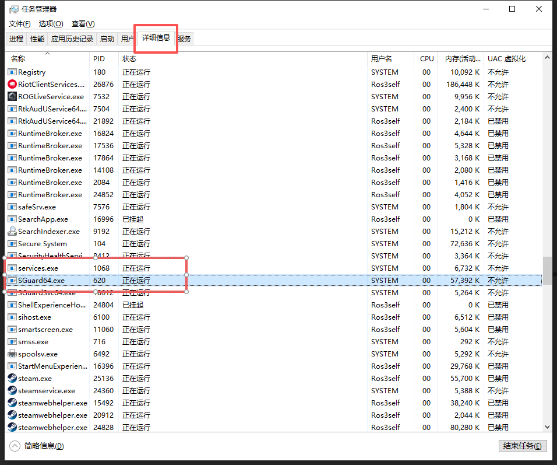Collapse to brief view with 简略信息 arrow

coord(15,446)
